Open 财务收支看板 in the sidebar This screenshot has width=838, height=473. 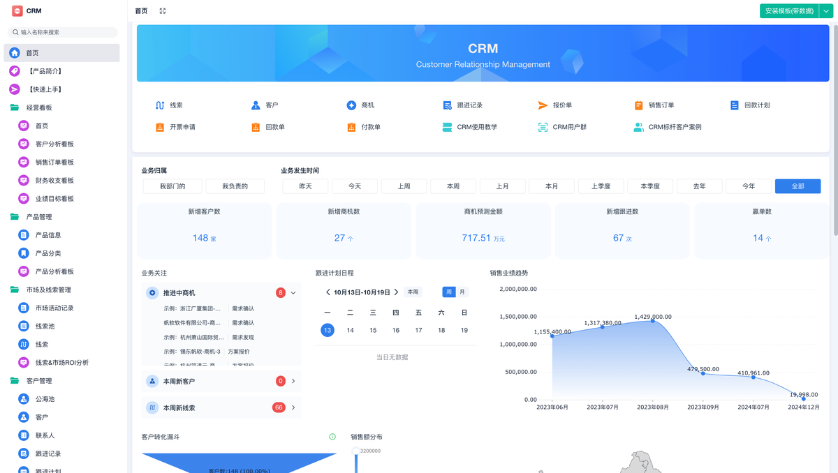(x=63, y=180)
